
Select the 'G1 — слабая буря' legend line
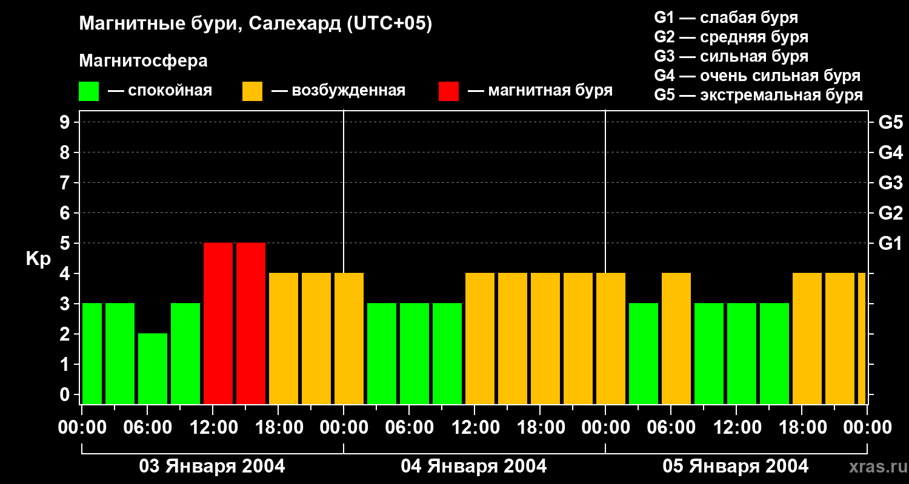726,18
